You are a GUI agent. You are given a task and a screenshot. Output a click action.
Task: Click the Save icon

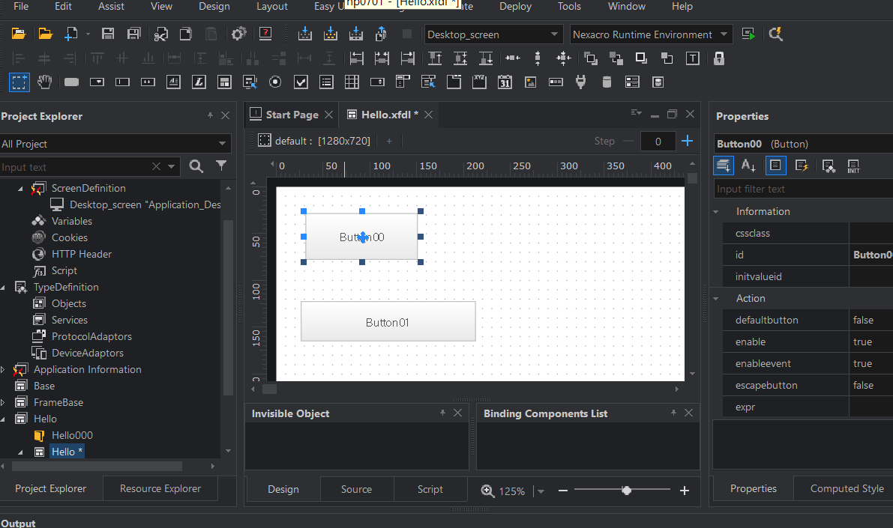point(108,34)
